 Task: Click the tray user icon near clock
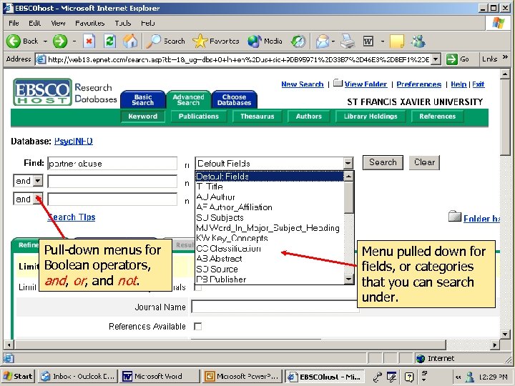(x=470, y=377)
